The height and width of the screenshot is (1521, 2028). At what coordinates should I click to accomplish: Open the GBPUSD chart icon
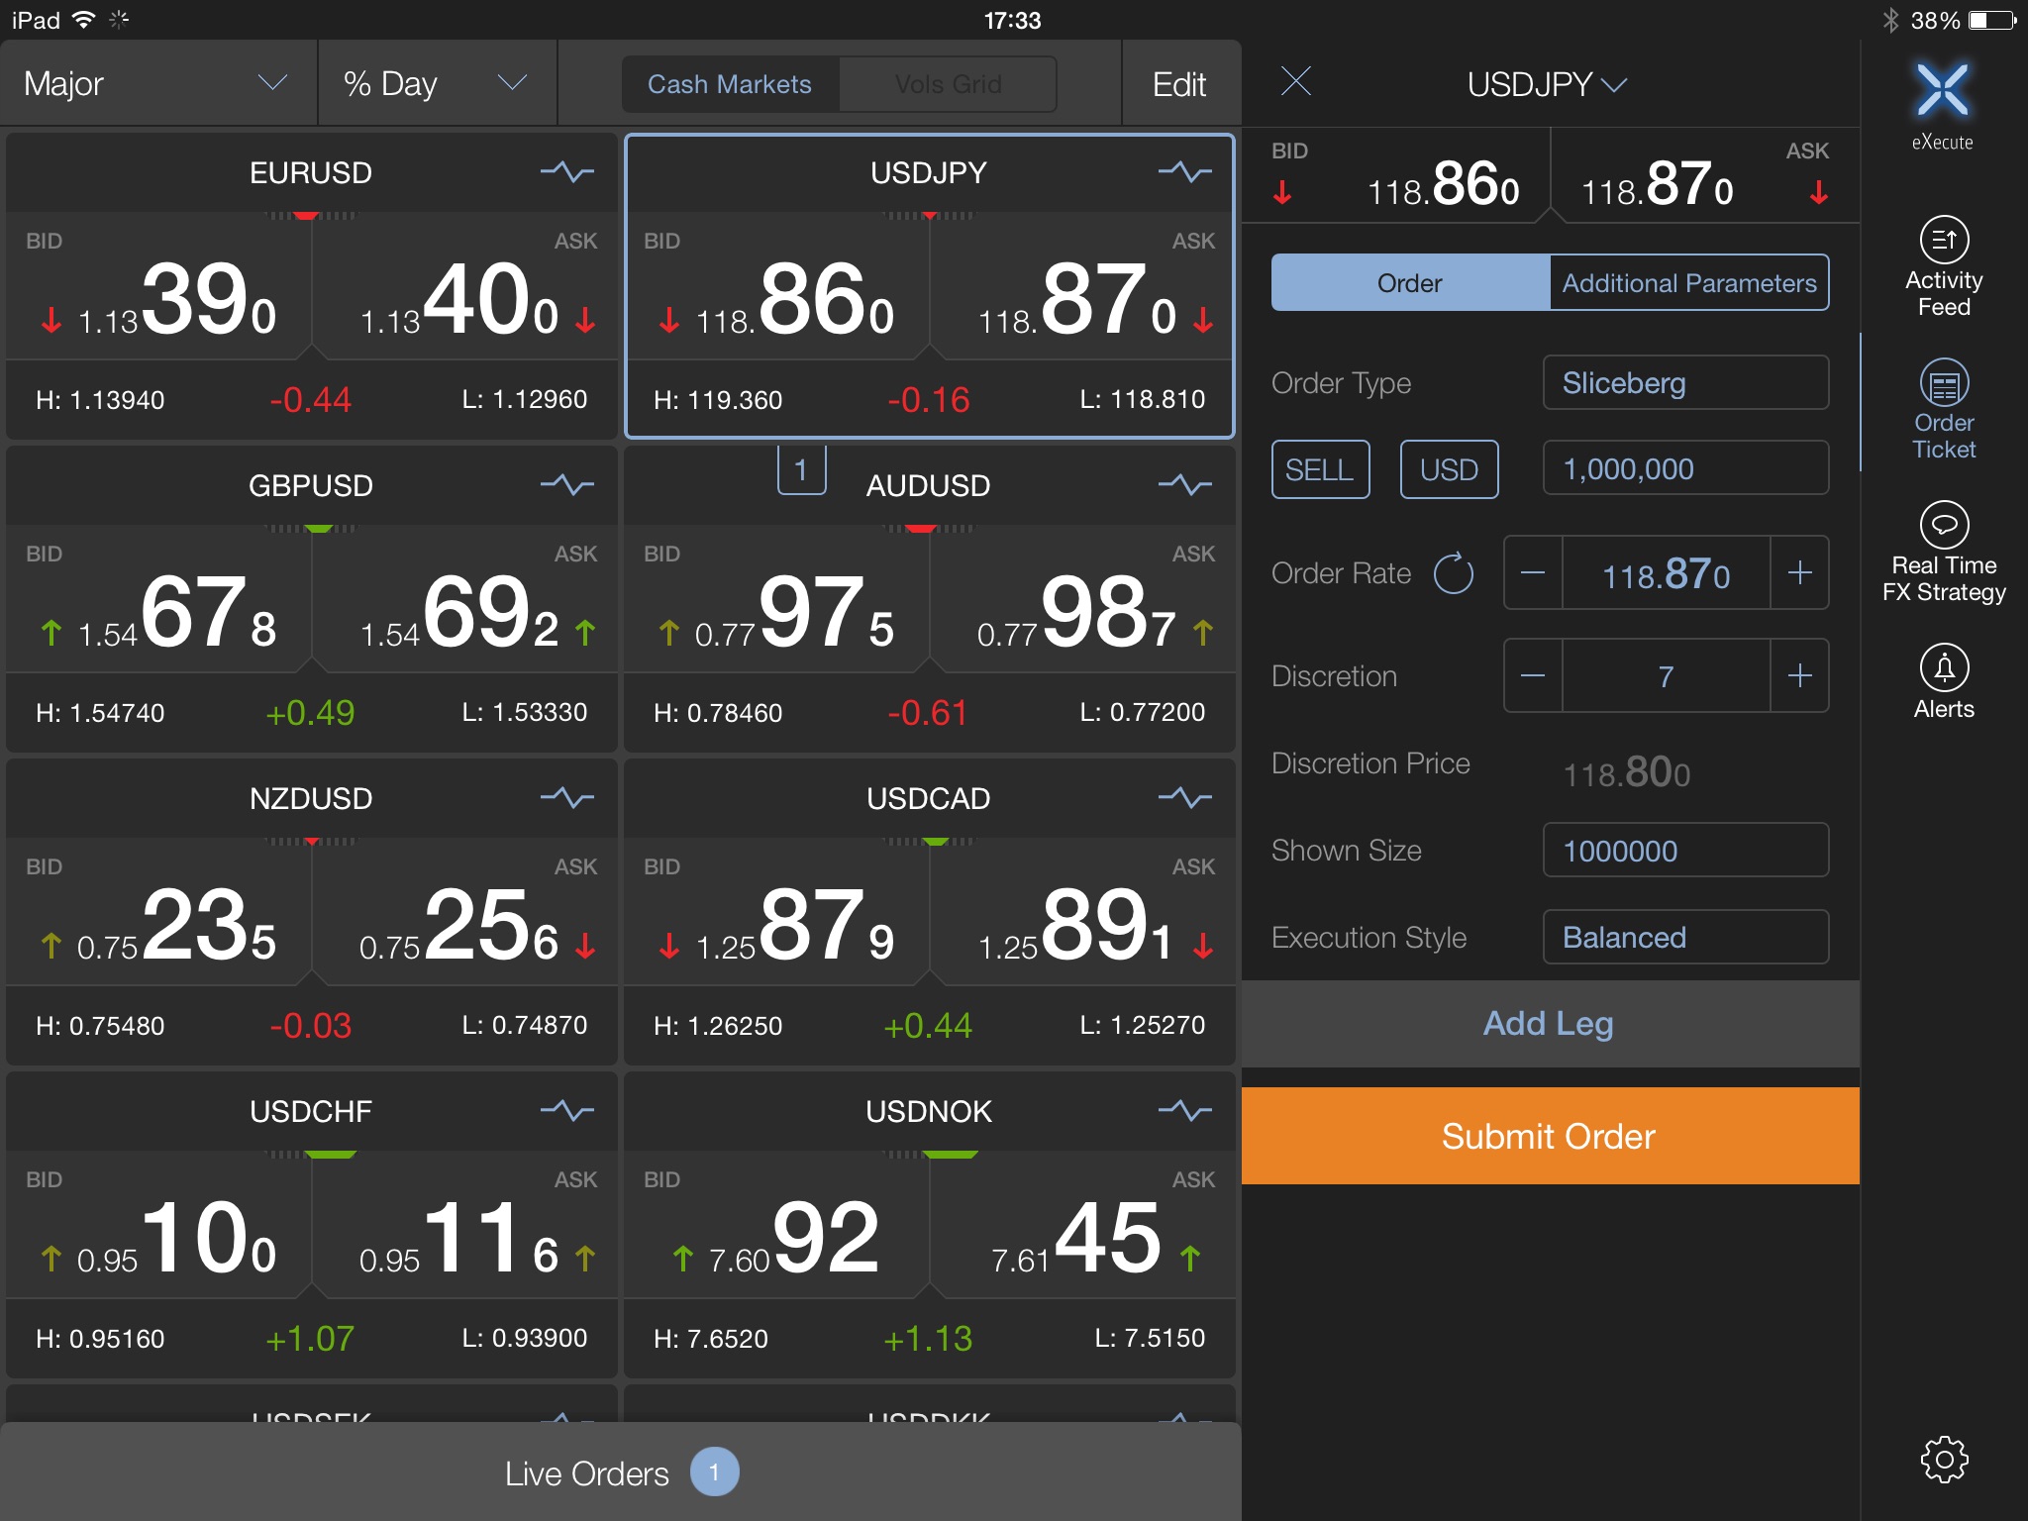[x=566, y=485]
